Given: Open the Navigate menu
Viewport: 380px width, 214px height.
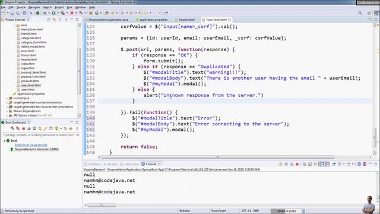Looking at the screenshot, I should 34,7.
